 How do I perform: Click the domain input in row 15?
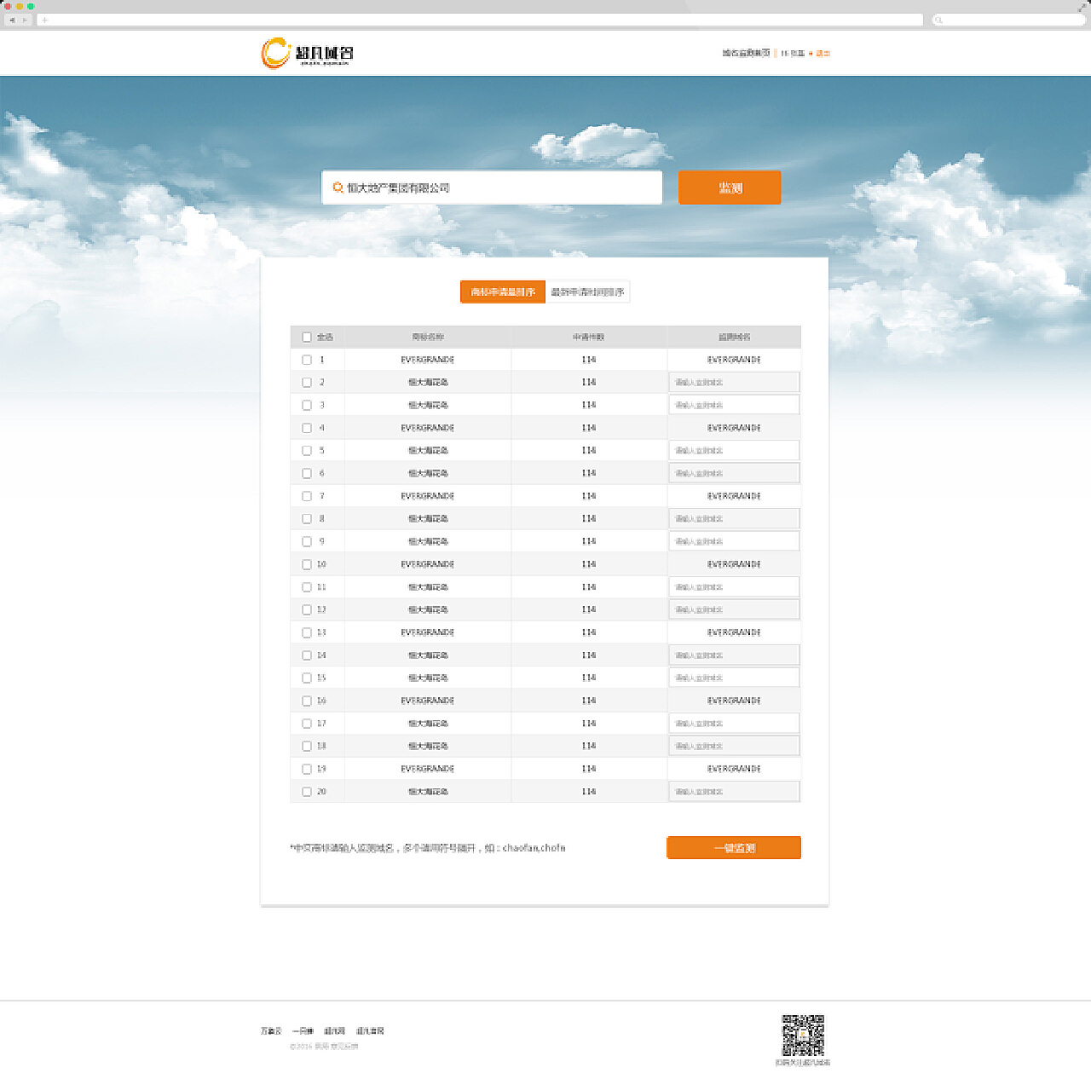(734, 678)
